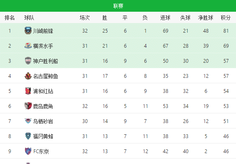The image size is (236, 164).
Task: Click the 鹿岛鹿角 team logo
Action: [x=28, y=106]
